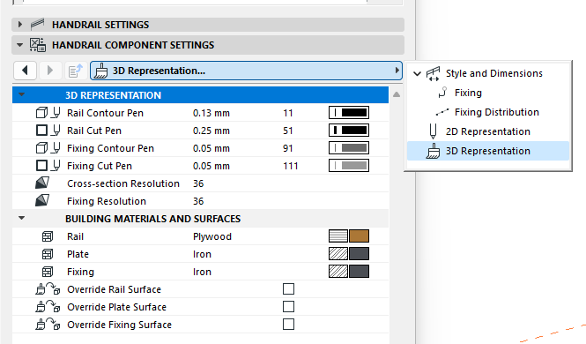
Task: Collapse the 3D Representation group
Action: coord(22,94)
